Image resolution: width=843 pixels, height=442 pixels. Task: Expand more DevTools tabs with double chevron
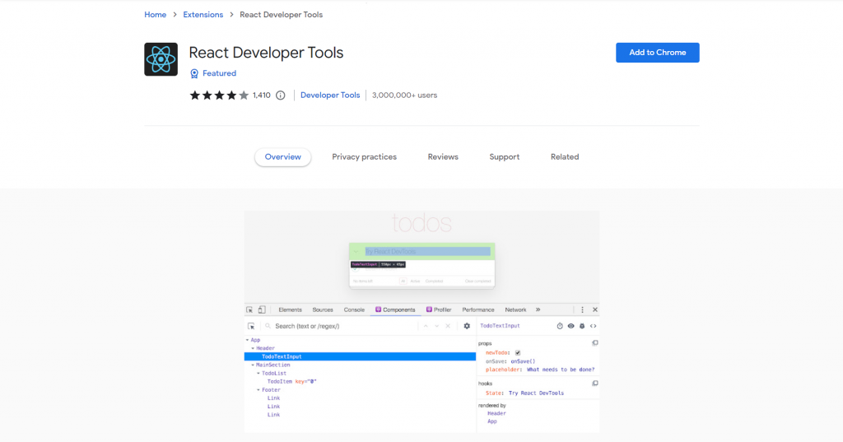(x=538, y=309)
